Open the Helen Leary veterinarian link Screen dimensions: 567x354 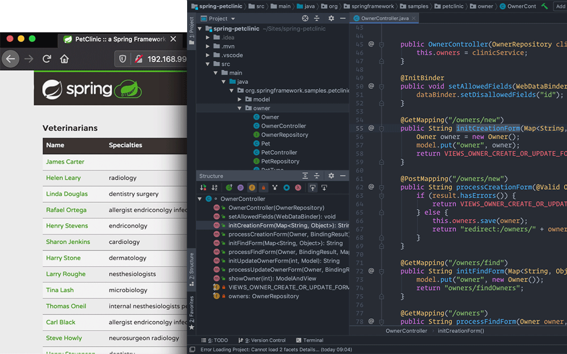[64, 178]
